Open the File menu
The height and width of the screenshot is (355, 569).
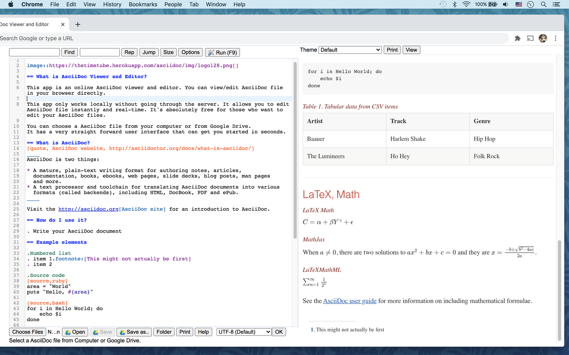(x=55, y=4)
